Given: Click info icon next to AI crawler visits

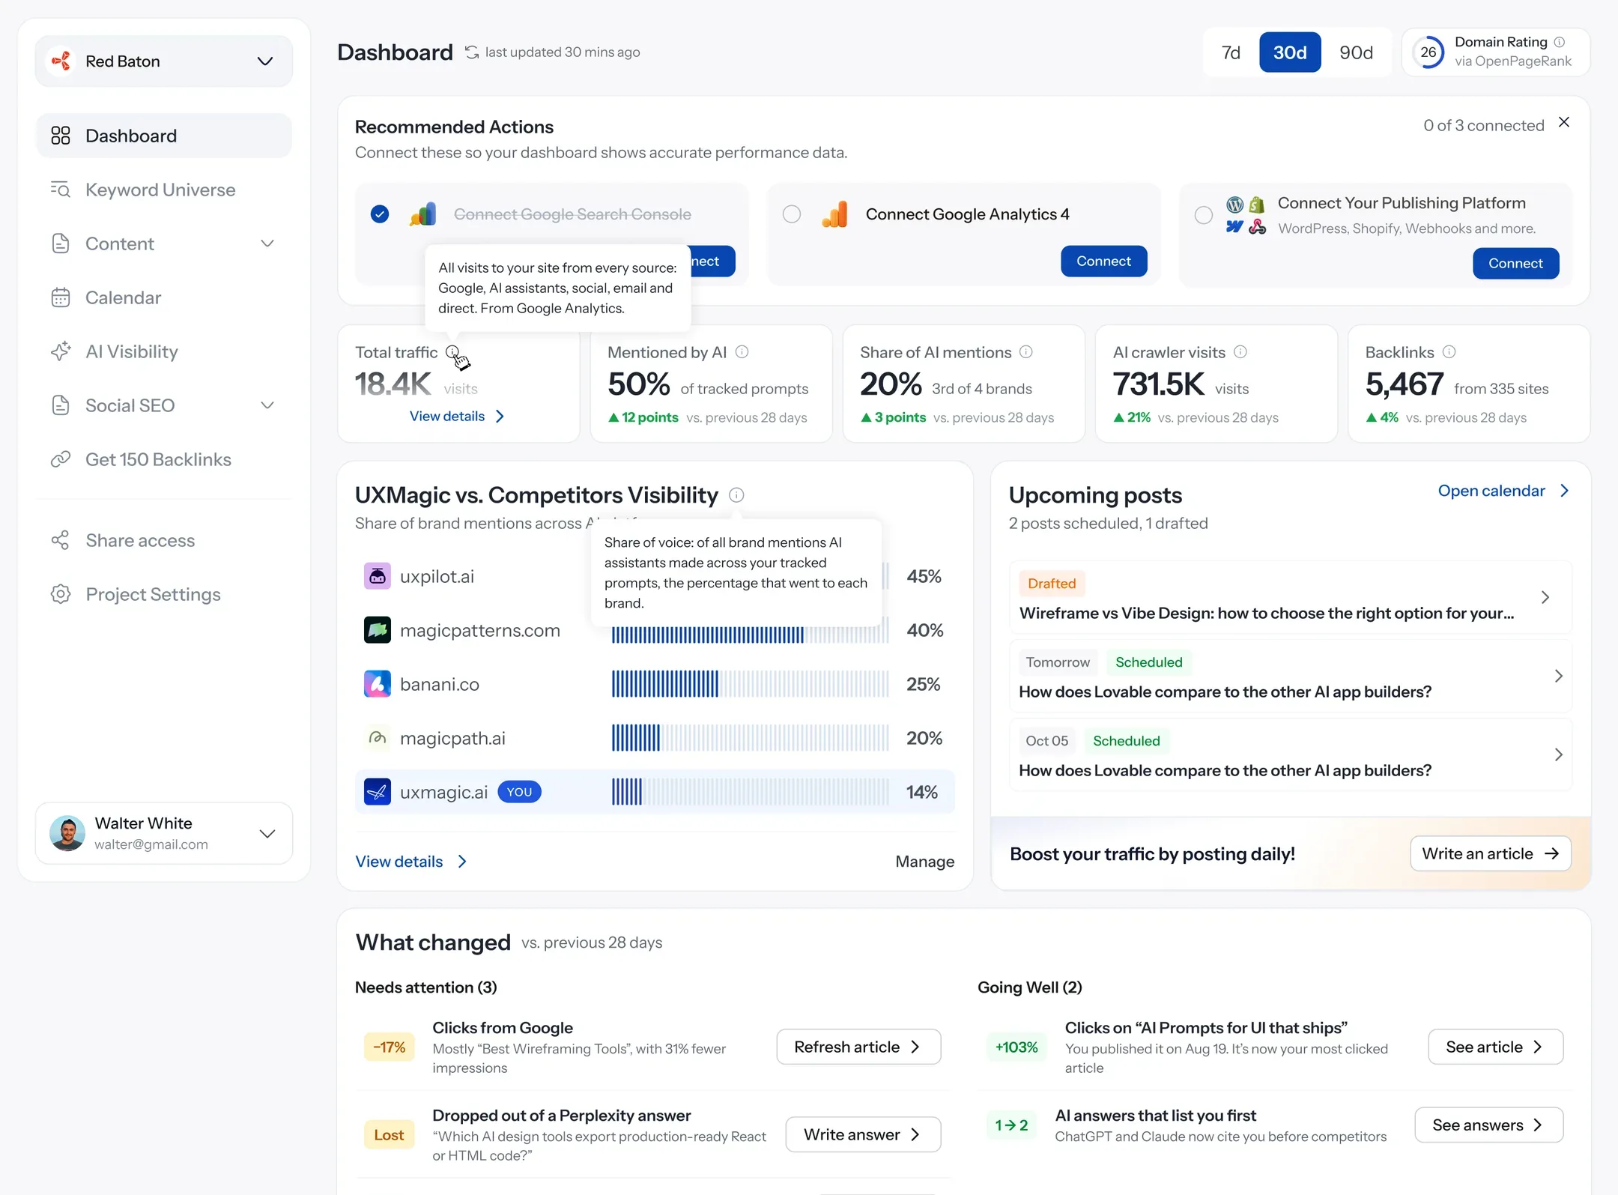Looking at the screenshot, I should (1240, 351).
